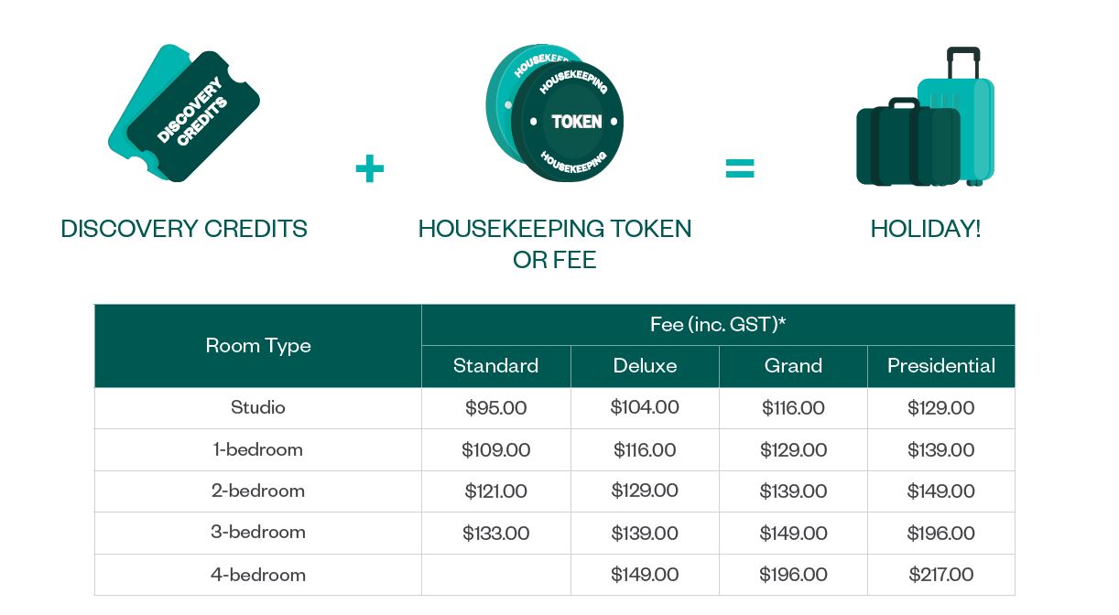
Task: Click the Studio Standard $95.00 cell
Action: point(495,408)
